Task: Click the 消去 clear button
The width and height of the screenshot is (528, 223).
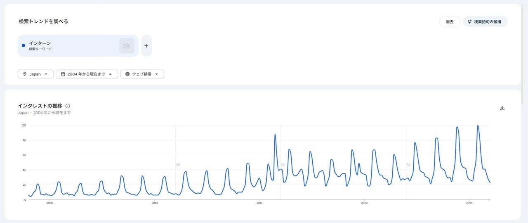Action: (x=449, y=22)
